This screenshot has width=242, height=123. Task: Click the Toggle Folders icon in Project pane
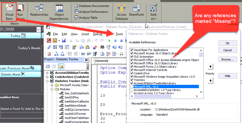(x=61, y=66)
